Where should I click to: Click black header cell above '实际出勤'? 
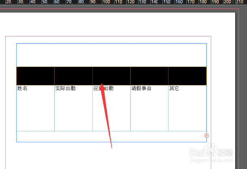click(x=74, y=76)
